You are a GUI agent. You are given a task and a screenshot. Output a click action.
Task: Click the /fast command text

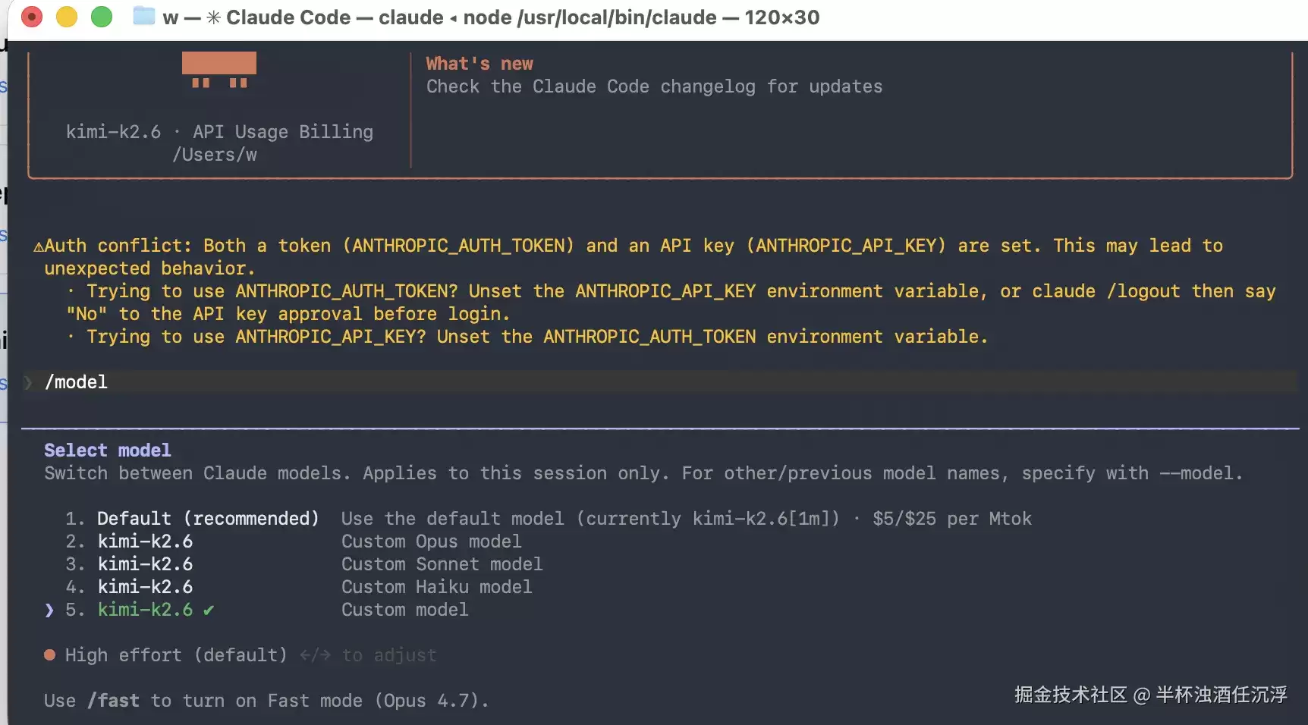coord(113,701)
